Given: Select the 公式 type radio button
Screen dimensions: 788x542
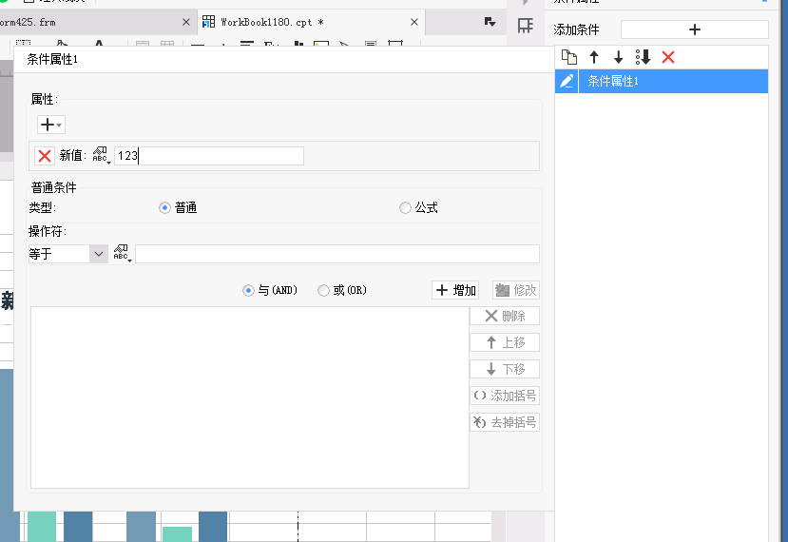Looking at the screenshot, I should point(406,207).
